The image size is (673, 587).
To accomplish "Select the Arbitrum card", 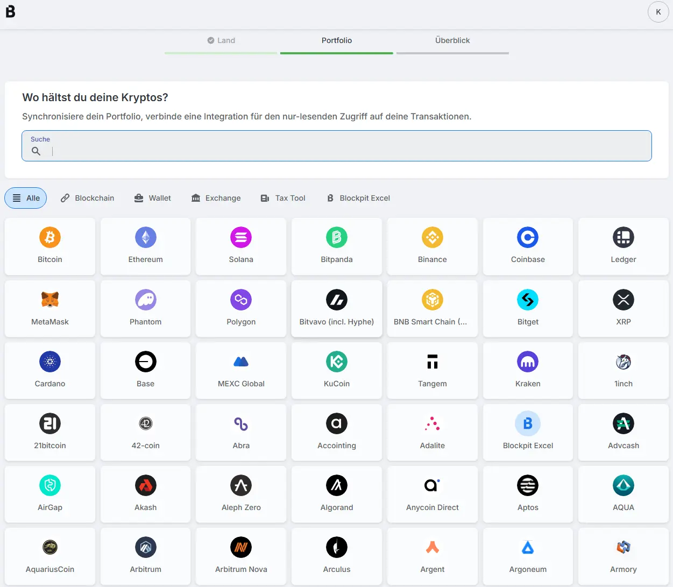I will (145, 556).
